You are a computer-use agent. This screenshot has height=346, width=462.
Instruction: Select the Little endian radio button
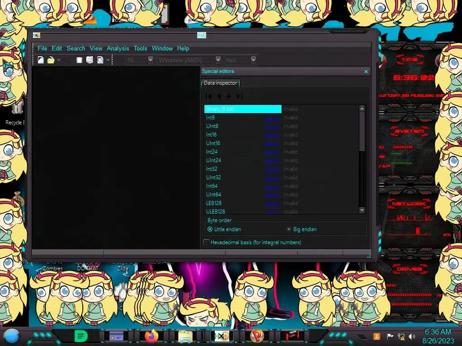click(x=210, y=229)
